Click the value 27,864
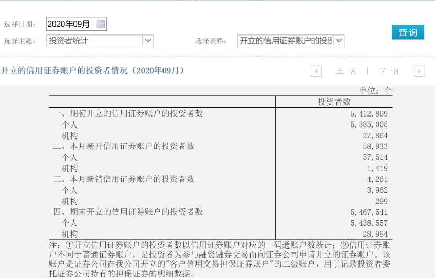435x278 pixels. point(375,135)
